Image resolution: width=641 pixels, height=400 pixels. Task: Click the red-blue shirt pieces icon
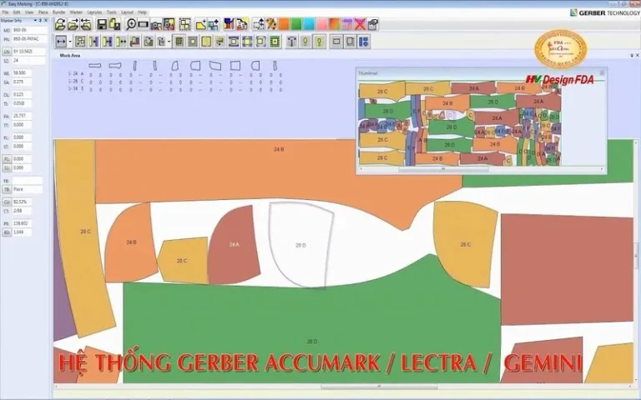point(229,24)
